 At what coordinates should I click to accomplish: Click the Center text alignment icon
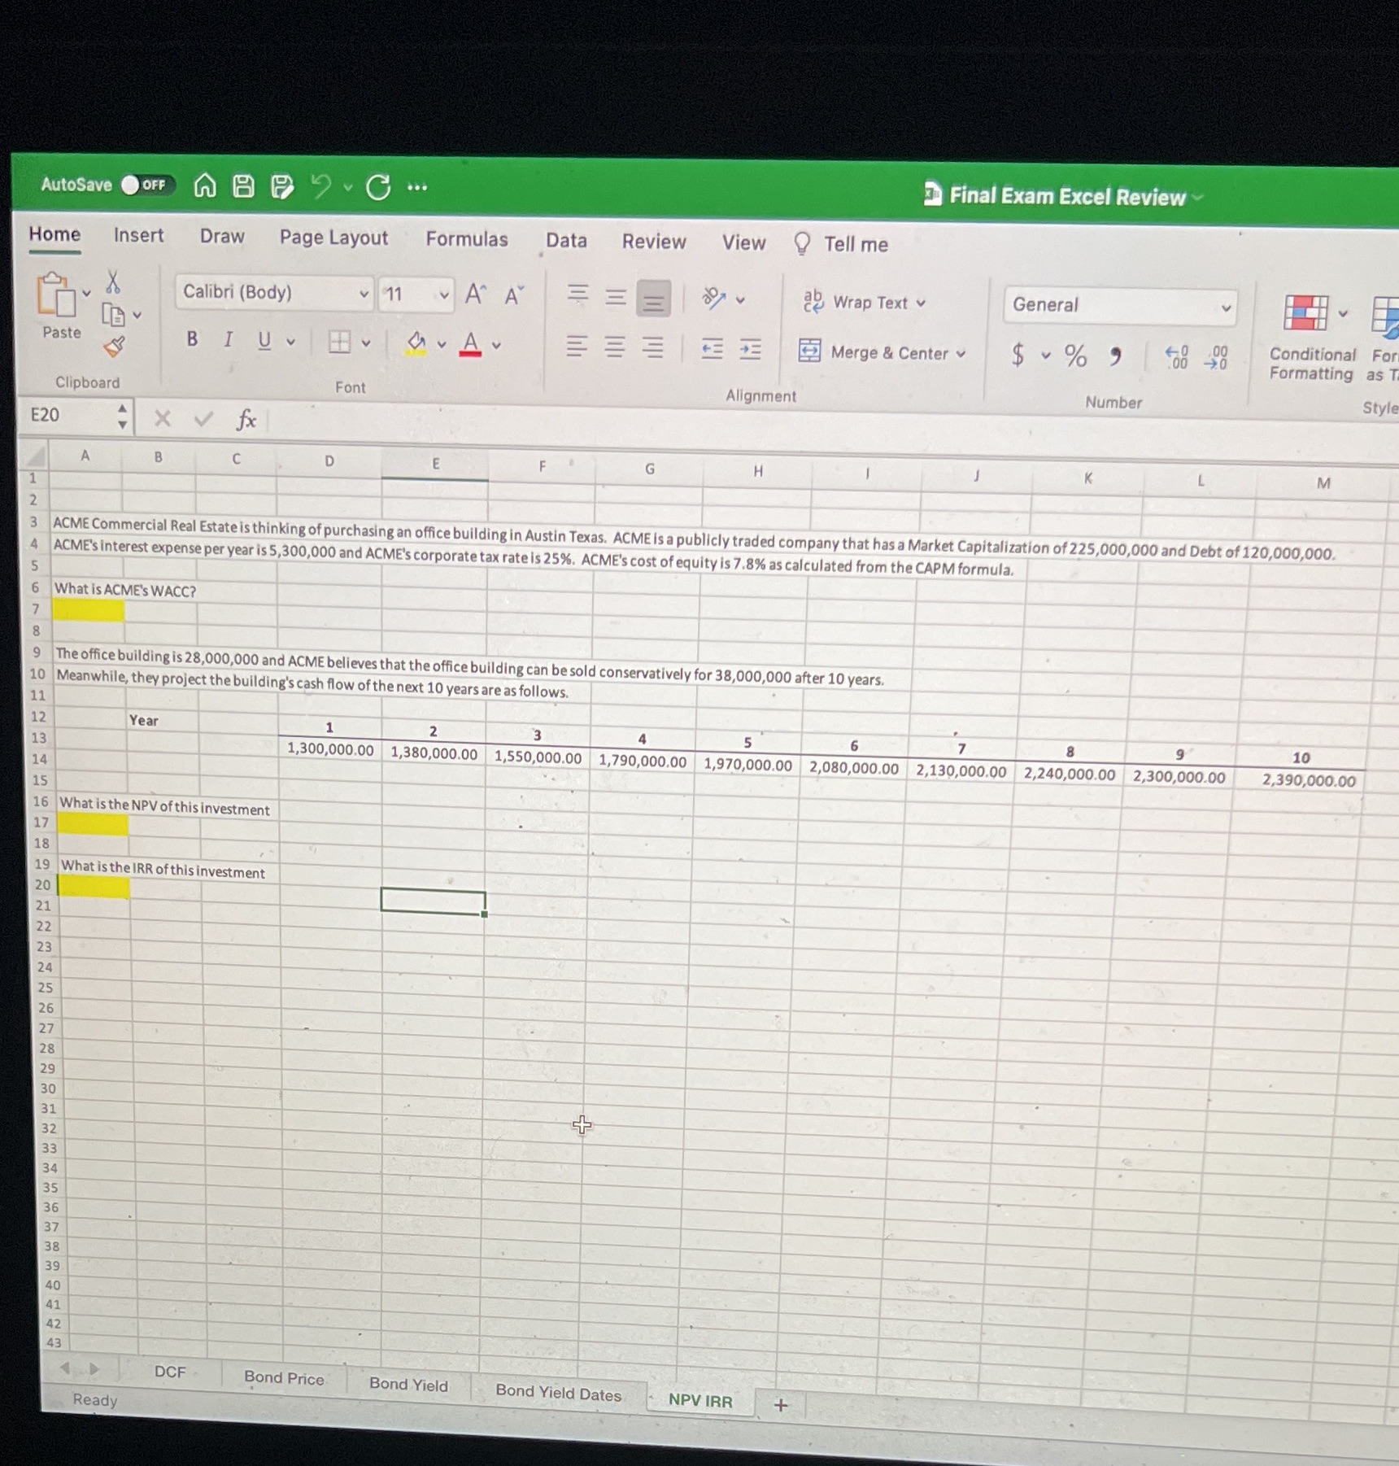(615, 347)
